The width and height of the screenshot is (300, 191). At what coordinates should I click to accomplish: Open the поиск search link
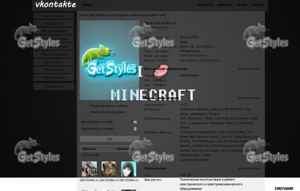87,5
